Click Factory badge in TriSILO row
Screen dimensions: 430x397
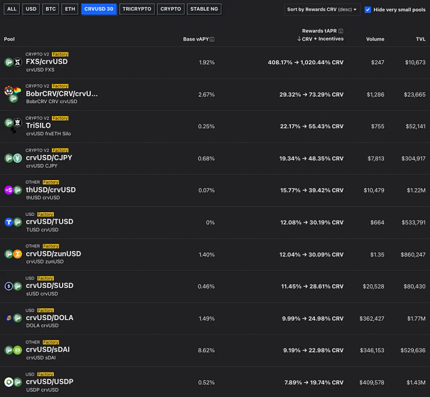(x=60, y=118)
